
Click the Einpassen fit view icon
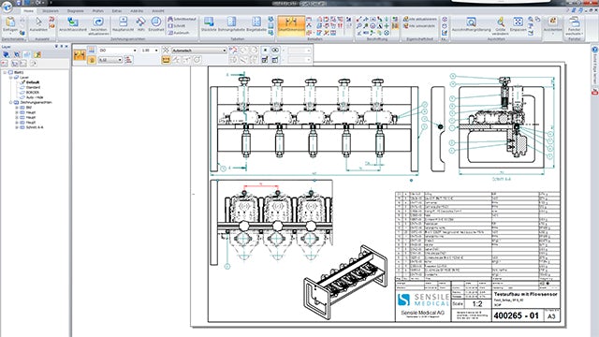pos(518,24)
